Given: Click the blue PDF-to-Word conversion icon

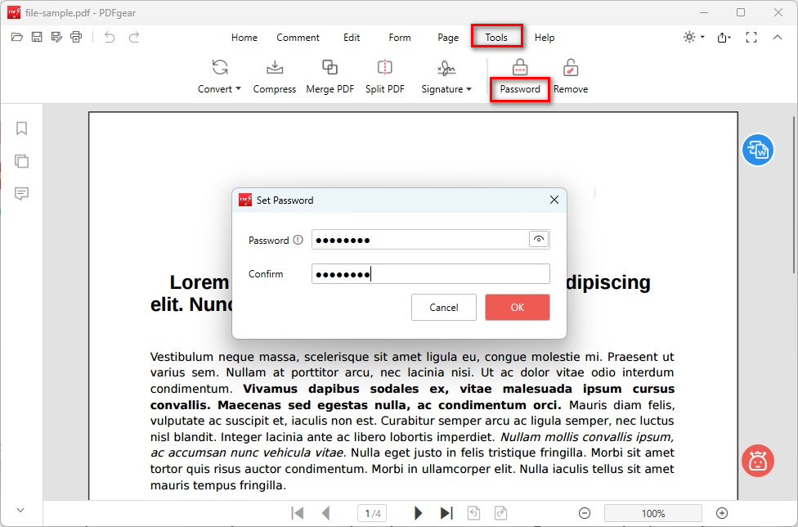Looking at the screenshot, I should click(x=757, y=151).
